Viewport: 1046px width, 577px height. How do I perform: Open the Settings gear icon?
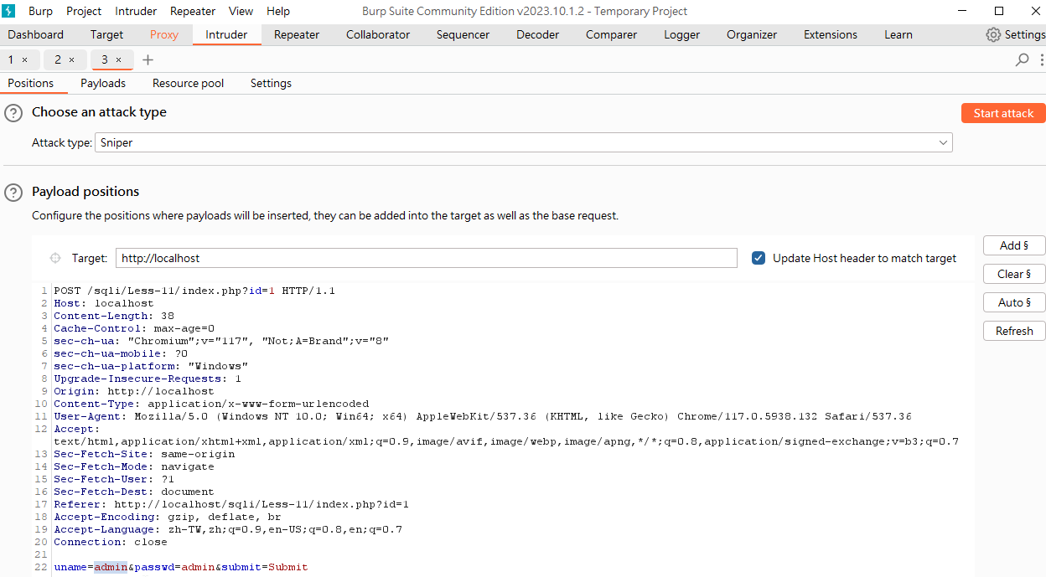pos(993,34)
